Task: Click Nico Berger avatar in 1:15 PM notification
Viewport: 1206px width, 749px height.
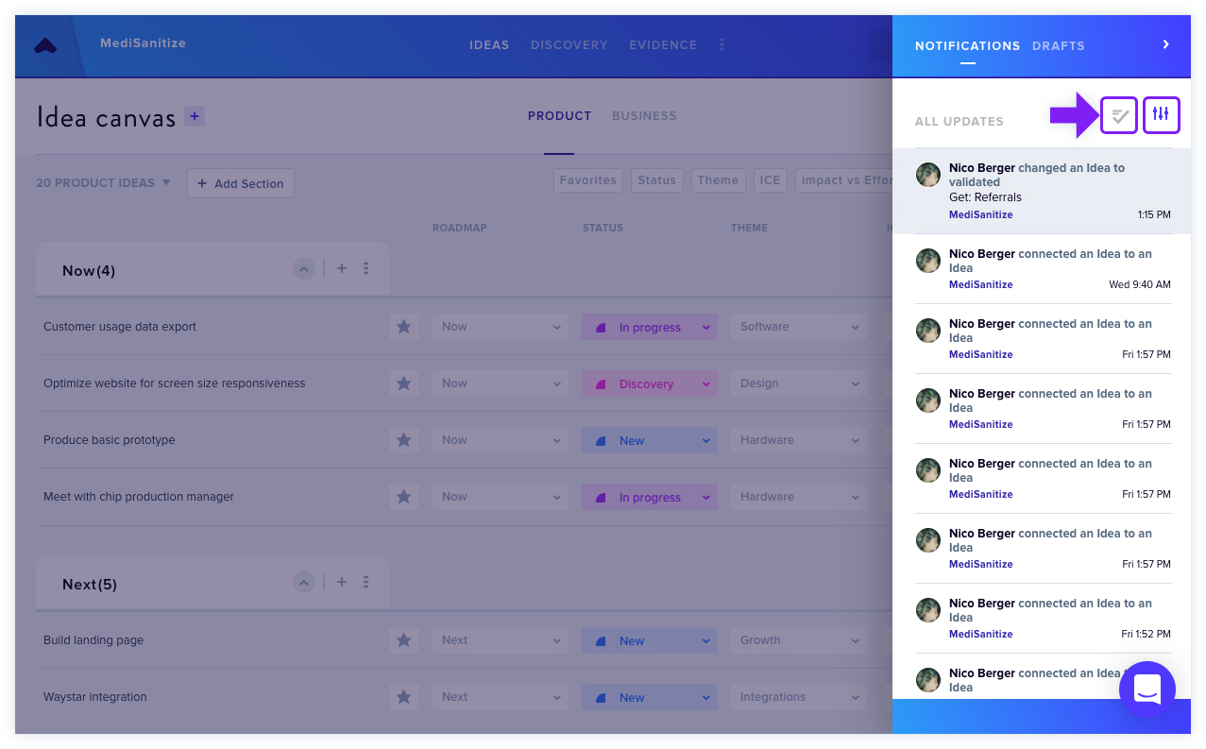Action: [x=928, y=174]
